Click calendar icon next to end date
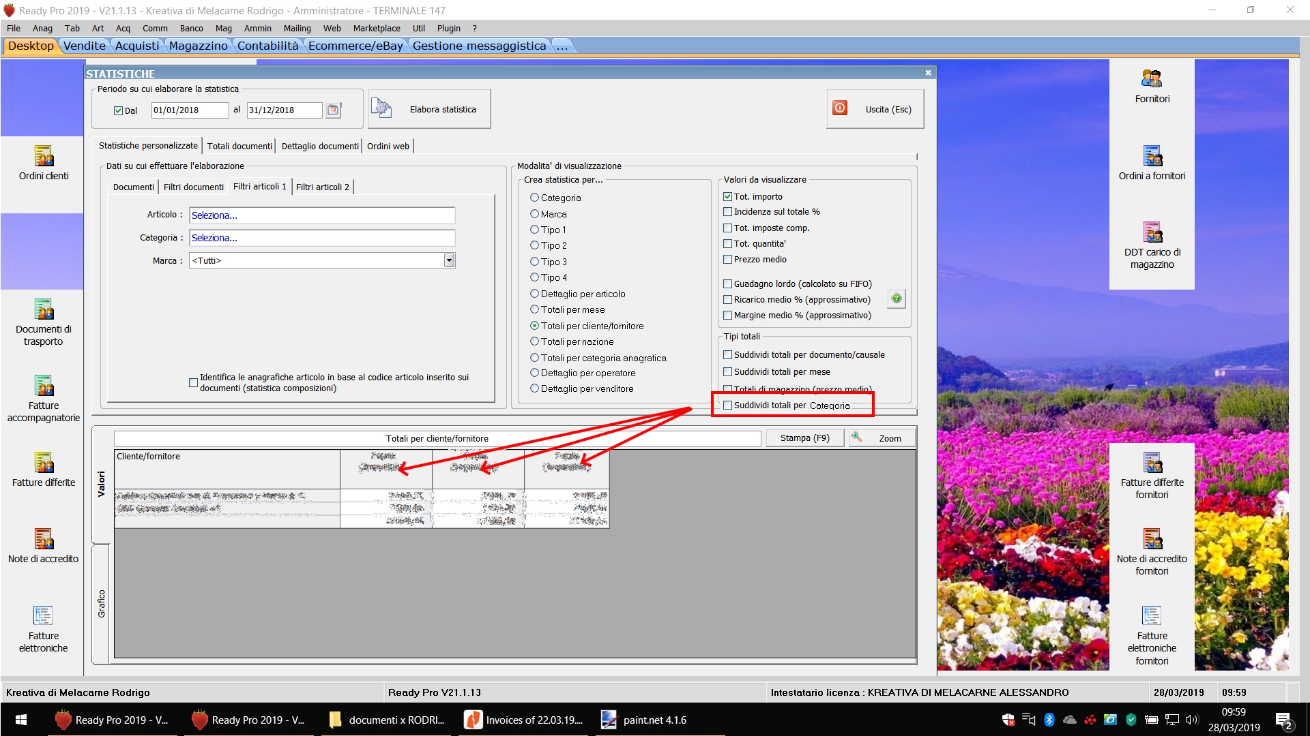The width and height of the screenshot is (1310, 736). (333, 110)
